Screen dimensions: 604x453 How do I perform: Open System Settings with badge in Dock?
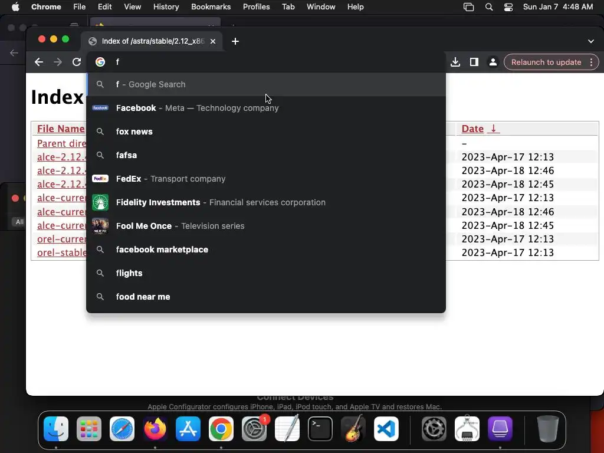tap(254, 429)
